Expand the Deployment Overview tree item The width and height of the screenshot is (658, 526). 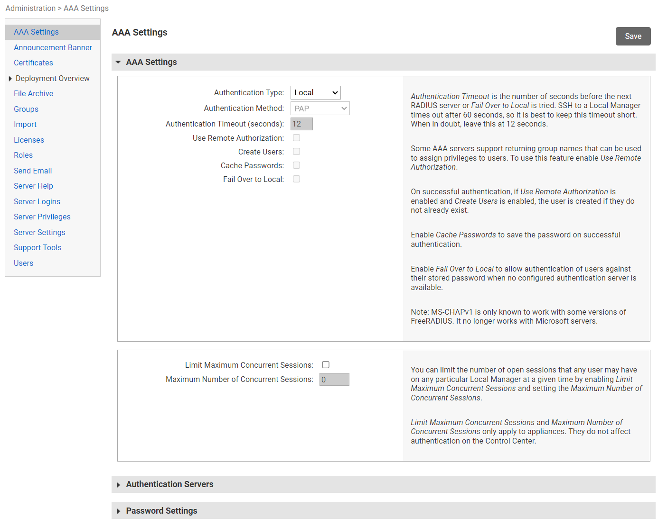pos(10,78)
